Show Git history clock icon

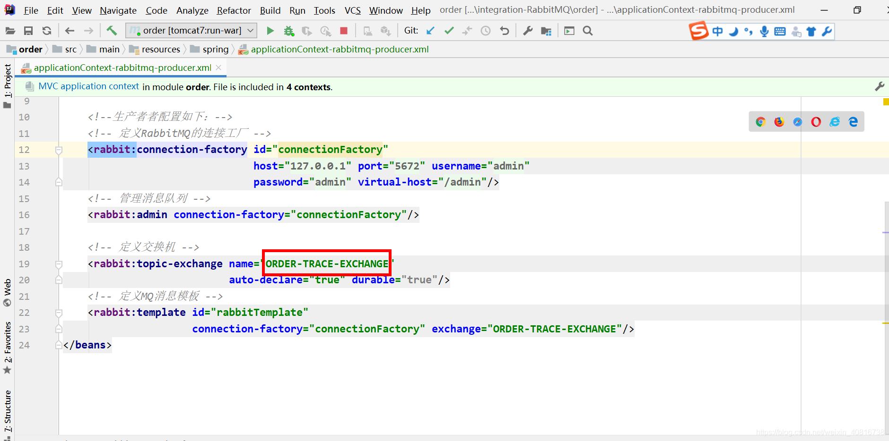486,31
